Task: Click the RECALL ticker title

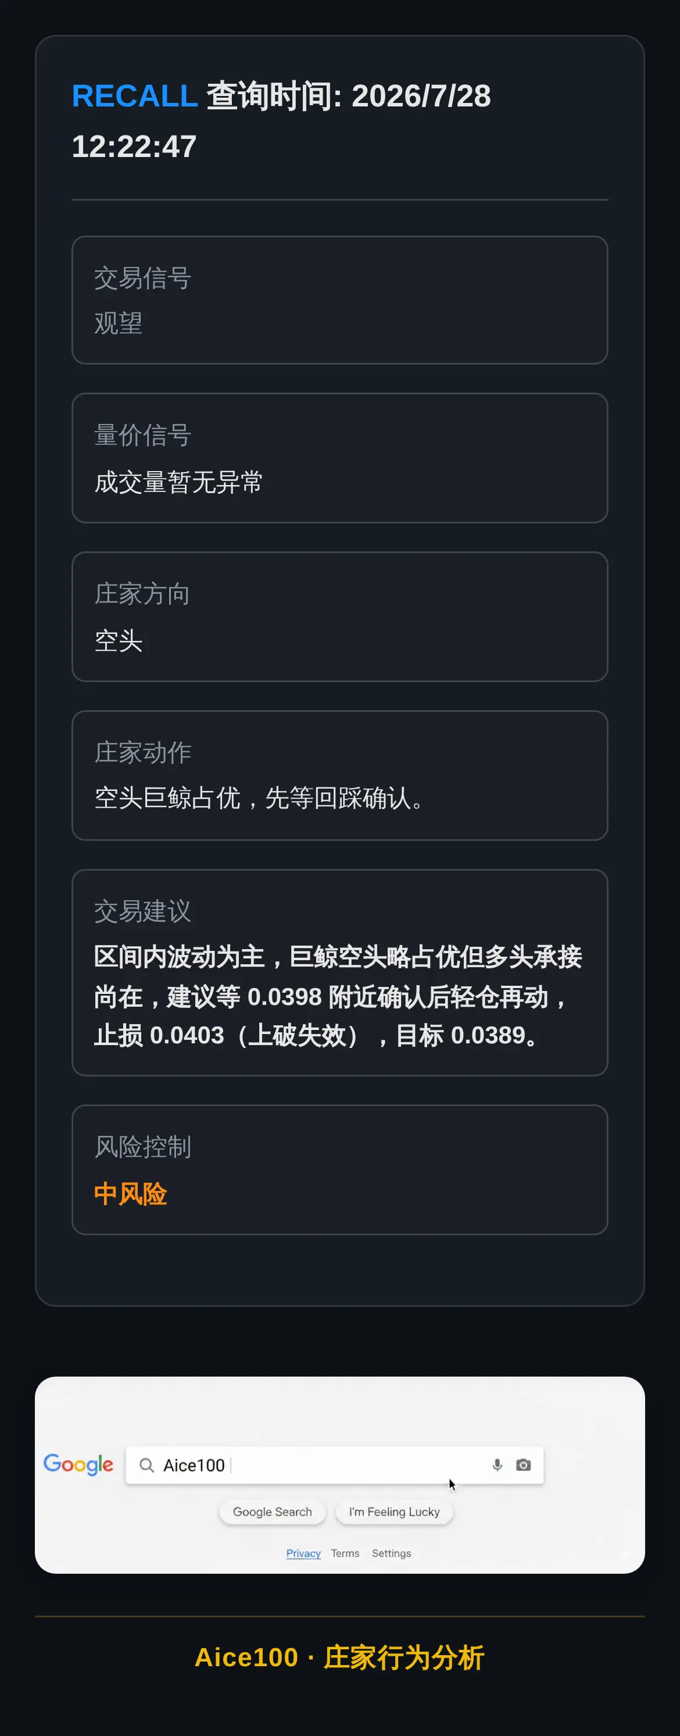Action: click(x=135, y=96)
